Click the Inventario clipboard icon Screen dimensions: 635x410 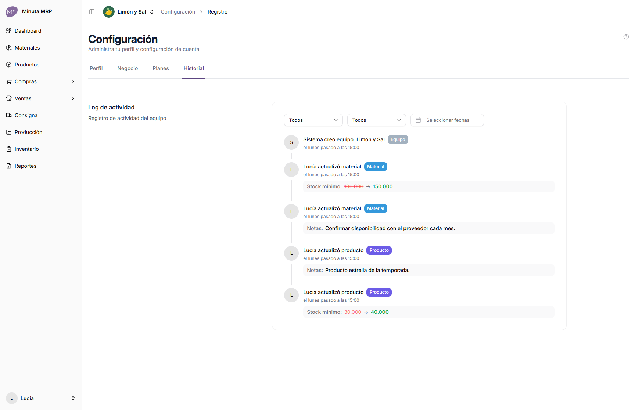coord(9,149)
